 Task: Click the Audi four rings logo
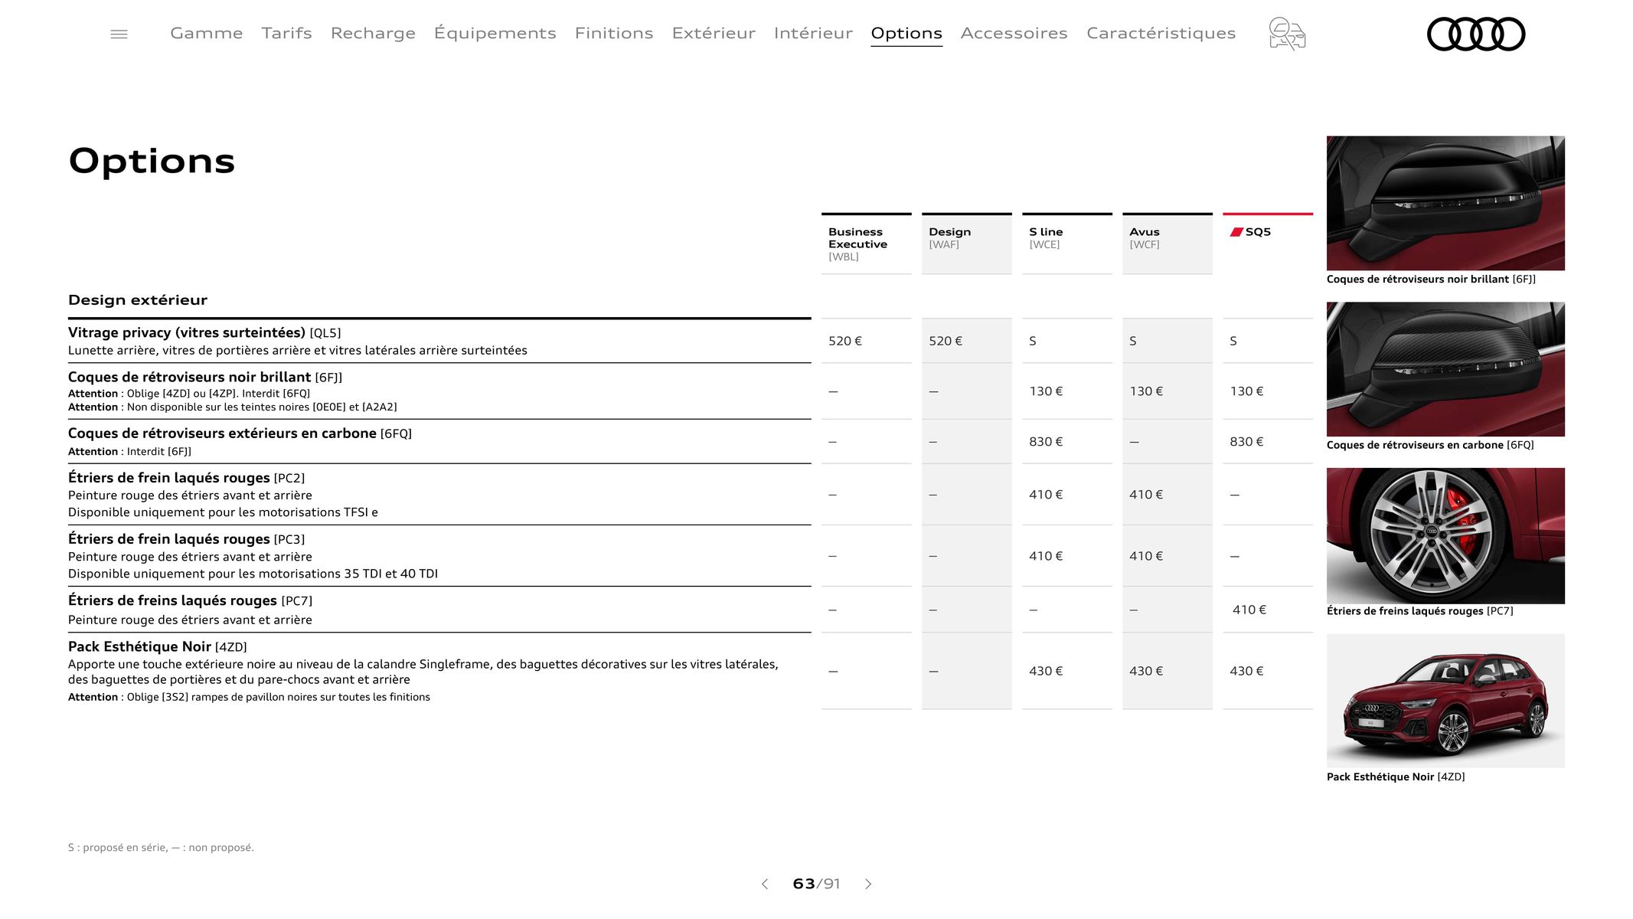coord(1476,34)
